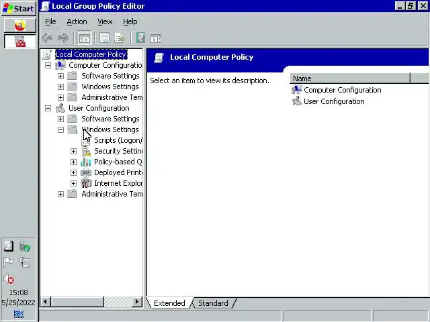
Task: Click the Forward arrow toolbar button
Action: (63, 38)
